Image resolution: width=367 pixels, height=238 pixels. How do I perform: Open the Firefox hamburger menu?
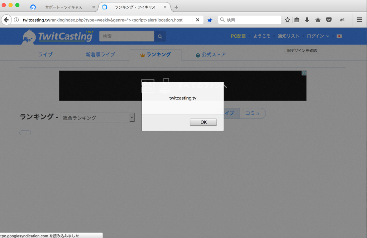359,20
